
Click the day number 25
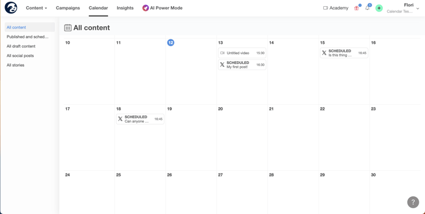pos(118,175)
